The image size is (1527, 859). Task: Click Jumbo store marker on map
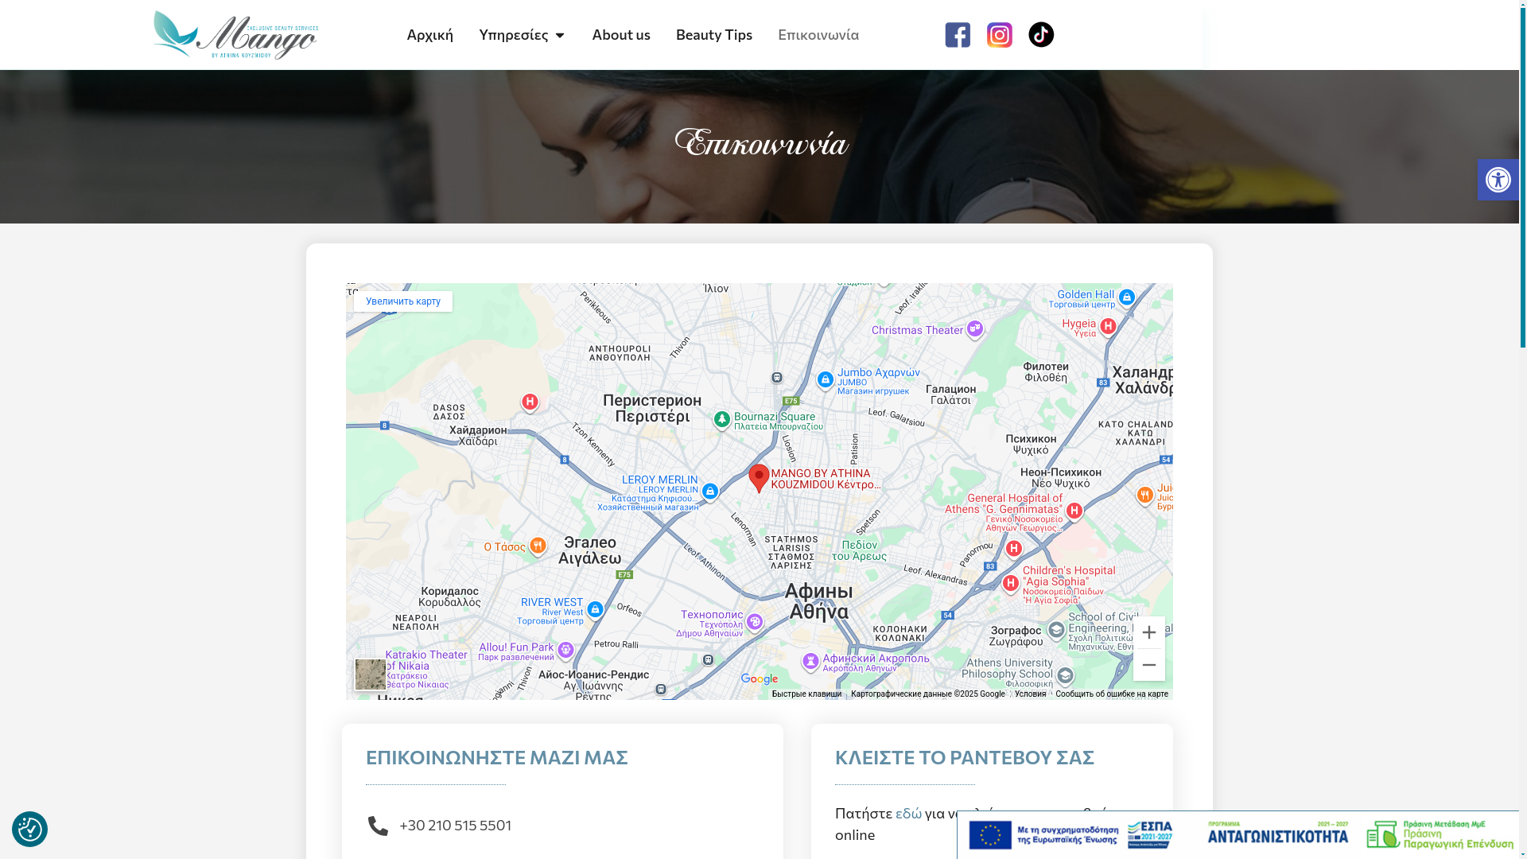[x=826, y=381]
